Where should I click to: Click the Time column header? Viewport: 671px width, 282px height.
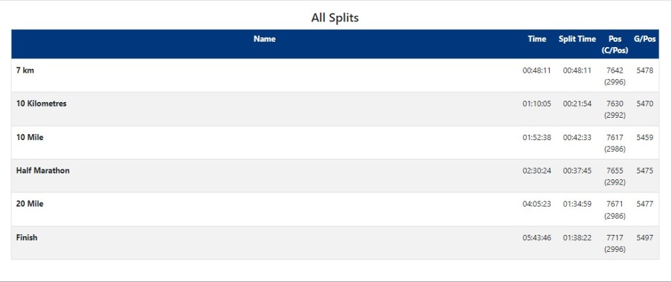[x=537, y=39]
